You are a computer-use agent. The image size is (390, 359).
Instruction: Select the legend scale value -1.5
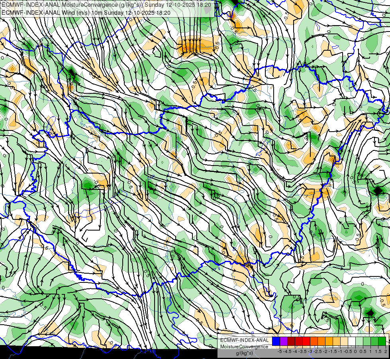click(x=333, y=351)
